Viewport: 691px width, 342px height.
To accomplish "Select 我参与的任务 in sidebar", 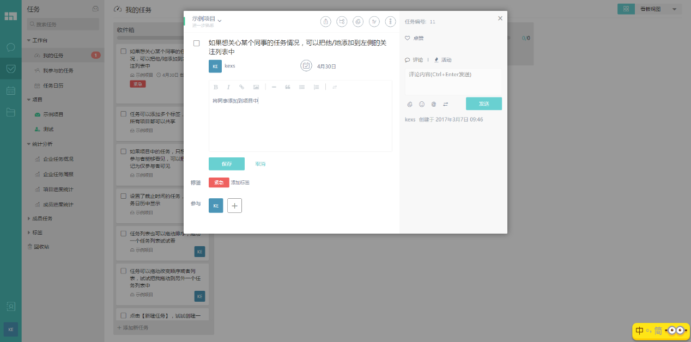I will [58, 70].
